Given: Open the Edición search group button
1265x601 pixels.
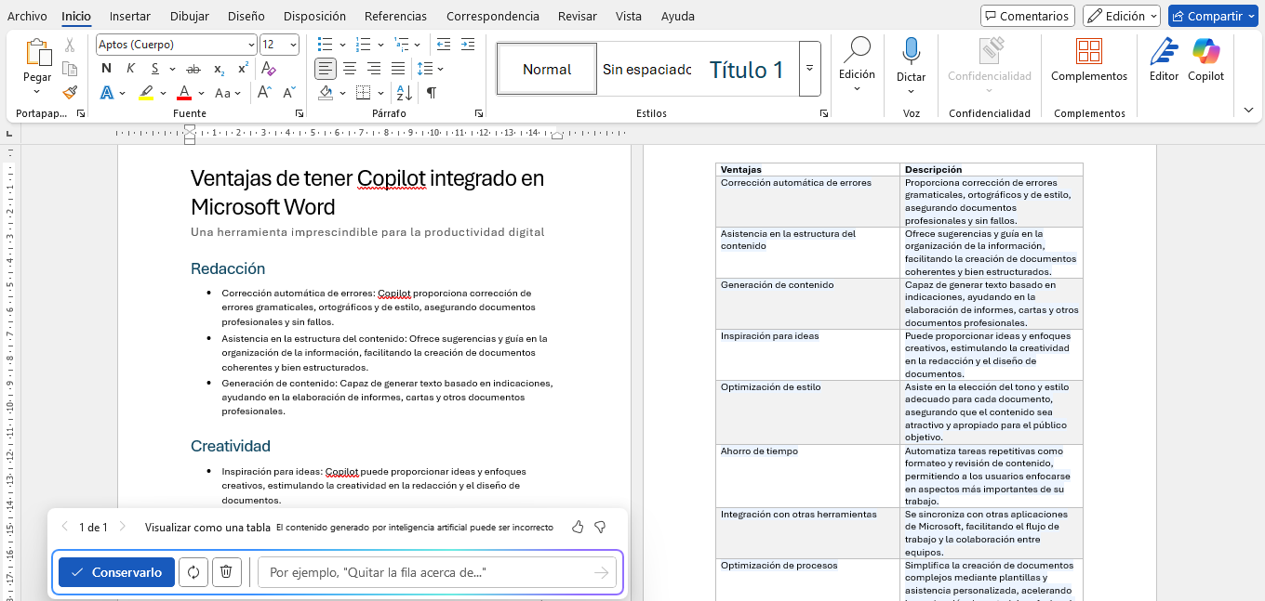Looking at the screenshot, I should click(857, 63).
